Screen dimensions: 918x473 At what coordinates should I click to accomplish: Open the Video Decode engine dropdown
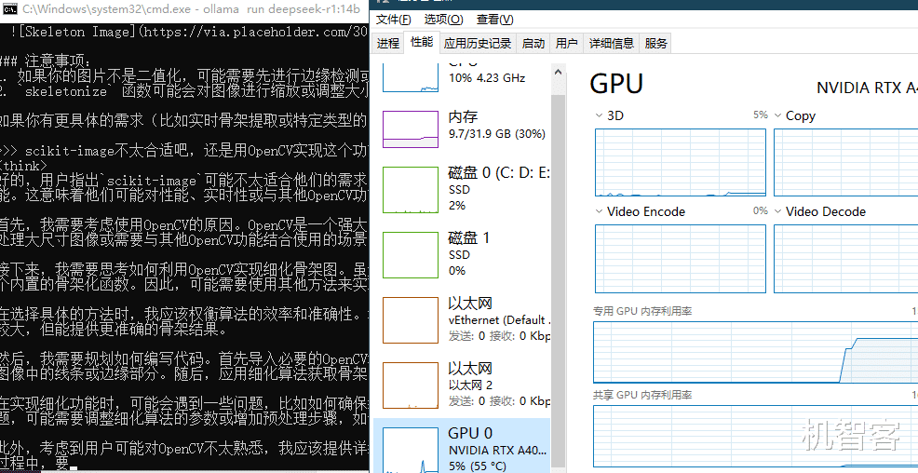(778, 211)
